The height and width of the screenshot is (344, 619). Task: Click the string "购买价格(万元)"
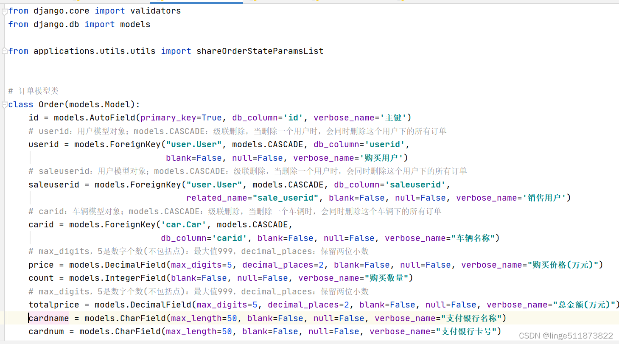[563, 265]
